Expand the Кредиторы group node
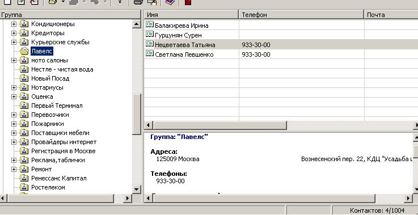 (14, 33)
